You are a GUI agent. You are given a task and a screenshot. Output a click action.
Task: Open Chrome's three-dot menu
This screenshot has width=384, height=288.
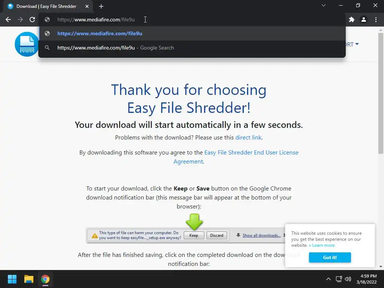[x=376, y=19]
